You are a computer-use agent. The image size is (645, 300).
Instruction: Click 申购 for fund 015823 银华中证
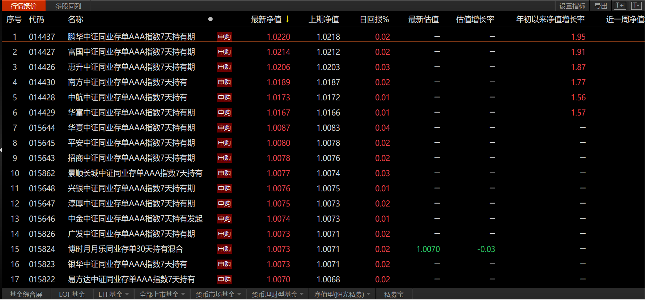point(224,264)
